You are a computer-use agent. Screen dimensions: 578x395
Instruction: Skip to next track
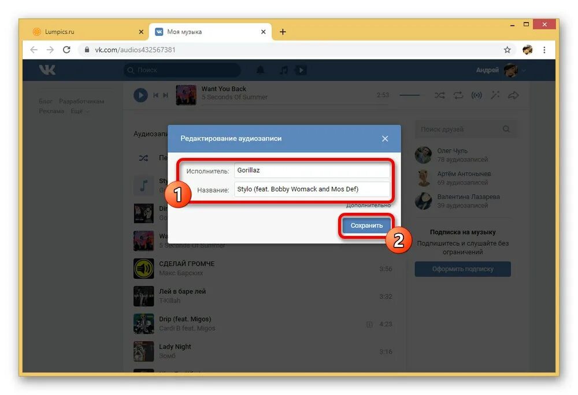tap(165, 95)
